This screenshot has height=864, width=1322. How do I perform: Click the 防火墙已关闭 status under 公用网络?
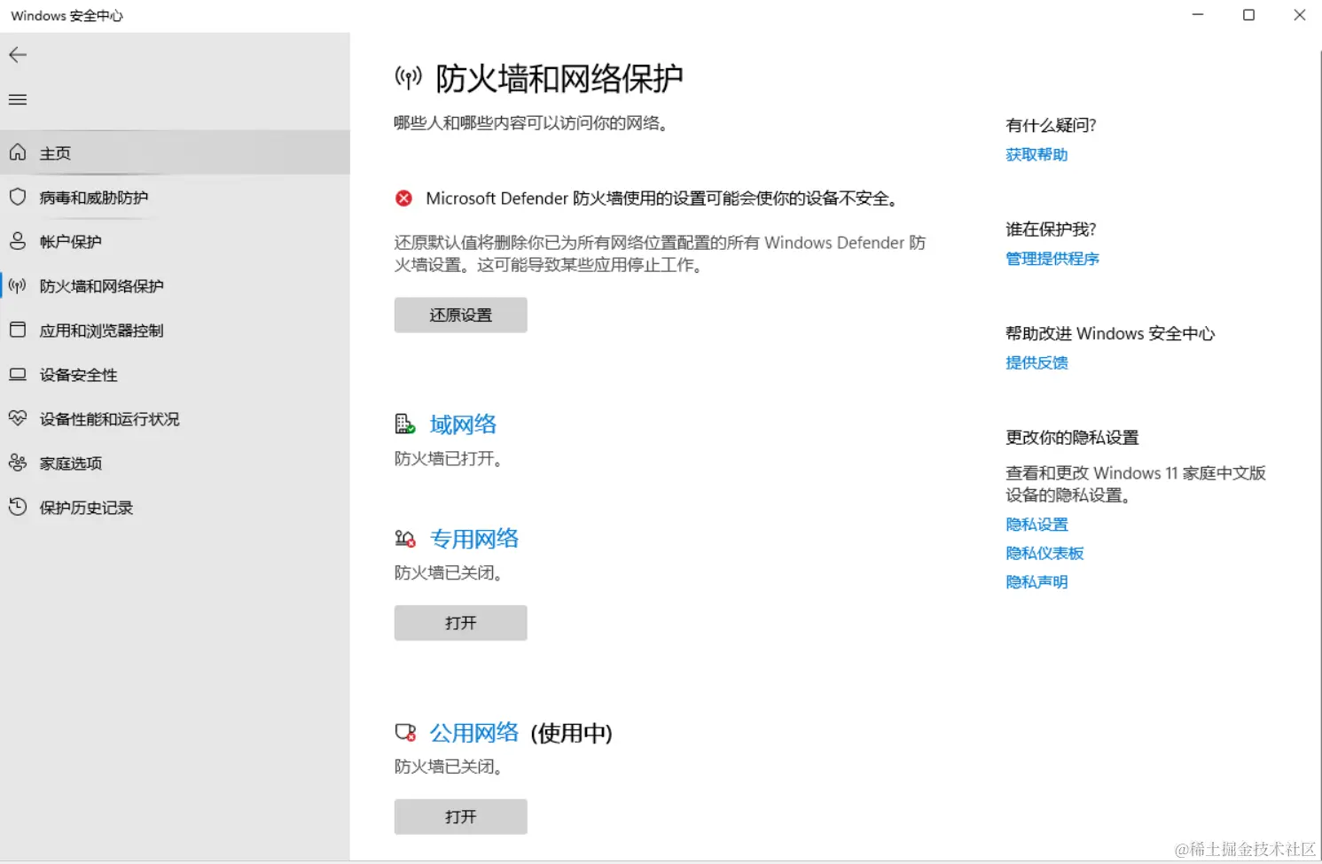point(450,767)
